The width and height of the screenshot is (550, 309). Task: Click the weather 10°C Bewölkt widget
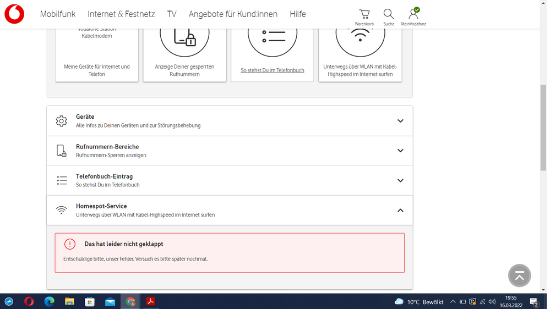pos(419,302)
